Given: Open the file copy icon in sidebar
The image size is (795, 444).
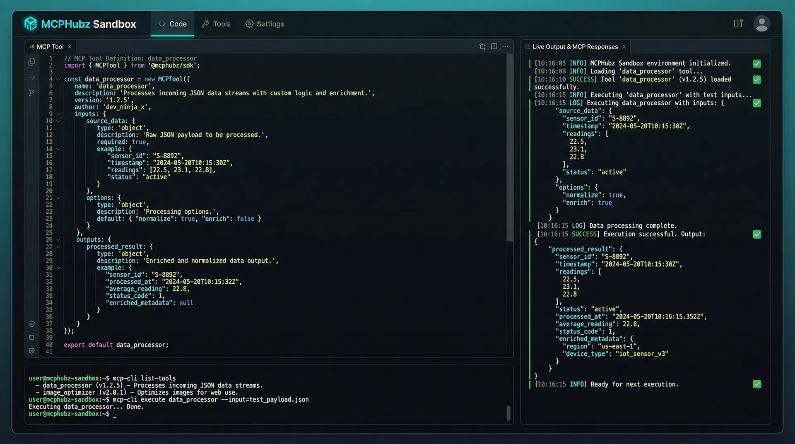Looking at the screenshot, I should click(32, 62).
